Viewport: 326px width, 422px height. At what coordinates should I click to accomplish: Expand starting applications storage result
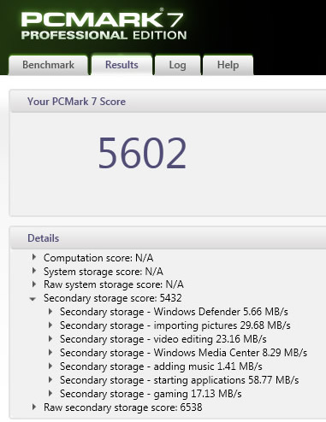(50, 380)
